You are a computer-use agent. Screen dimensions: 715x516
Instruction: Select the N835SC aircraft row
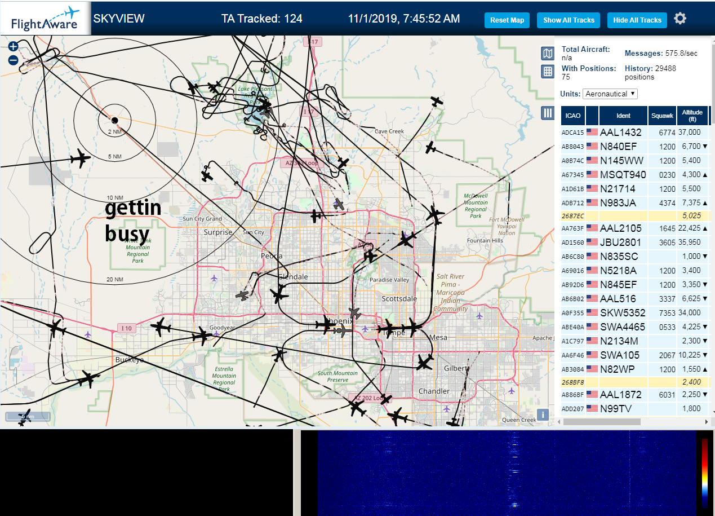(x=635, y=256)
